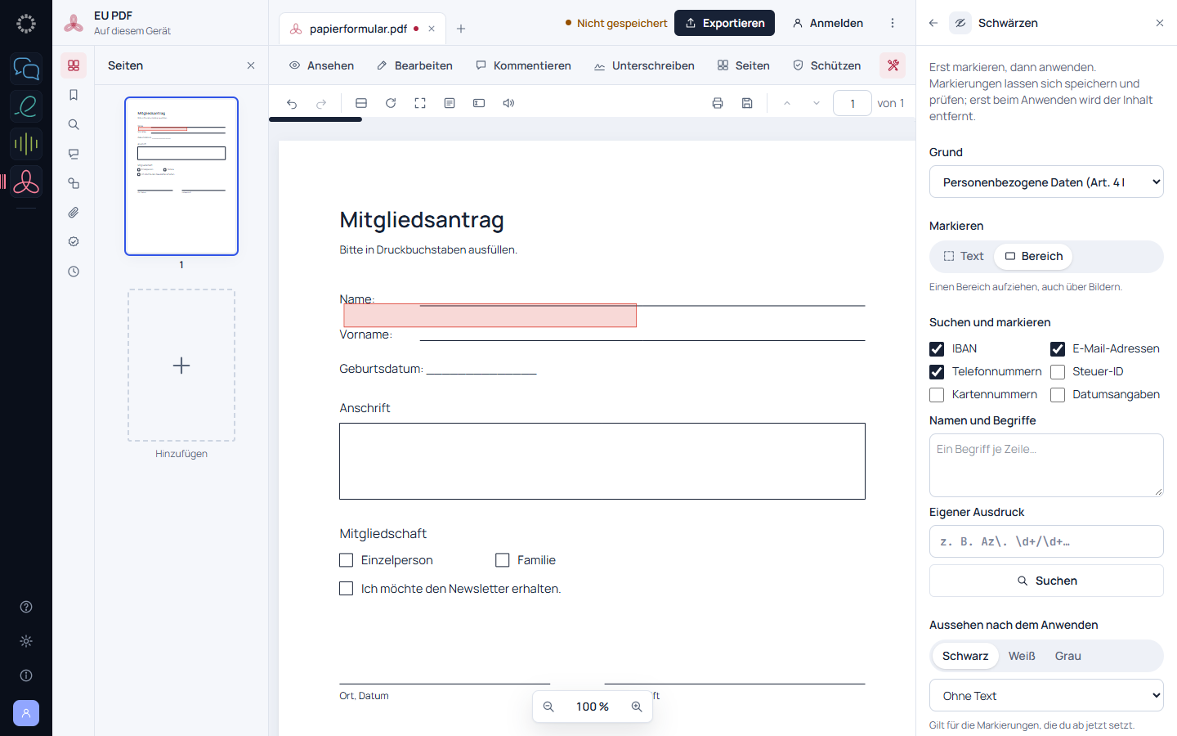Open the Kommentieren tab
Viewport: 1177px width, 736px height.
click(523, 65)
